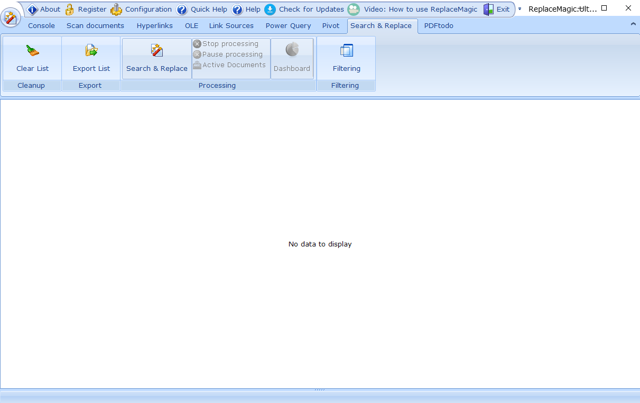
Task: Expand the quick access toolbar dropdown arrow
Action: coord(520,9)
